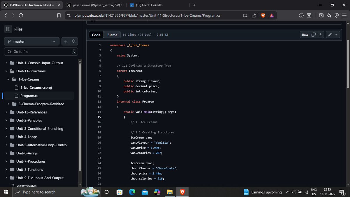Open File Explorer from the taskbar
This screenshot has width=350, height=197.
(x=169, y=192)
